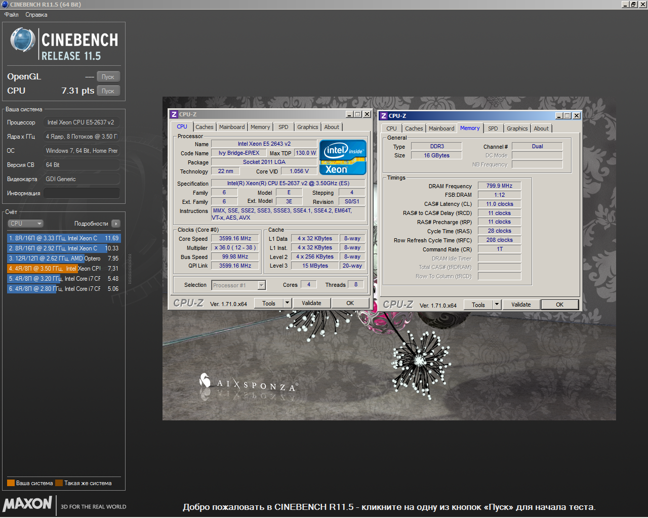Switch to Graphics tab in right CPU-Z
The width and height of the screenshot is (648, 518).
point(517,128)
